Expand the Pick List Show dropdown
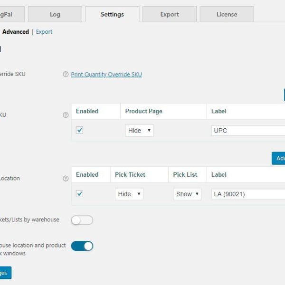Image resolution: width=285 pixels, height=285 pixels. pos(187,194)
